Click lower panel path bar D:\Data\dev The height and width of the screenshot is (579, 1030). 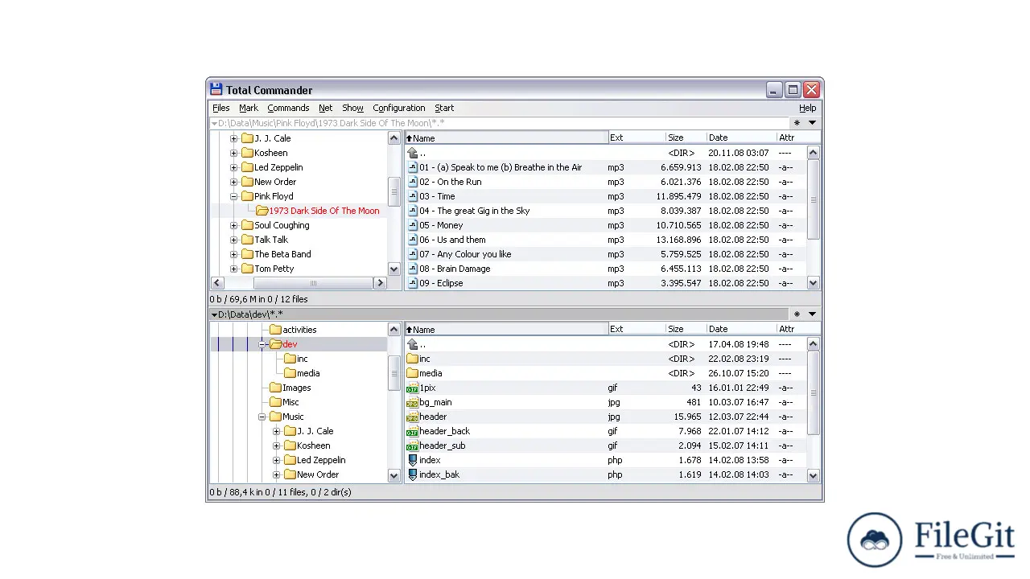pyautogui.click(x=499, y=314)
